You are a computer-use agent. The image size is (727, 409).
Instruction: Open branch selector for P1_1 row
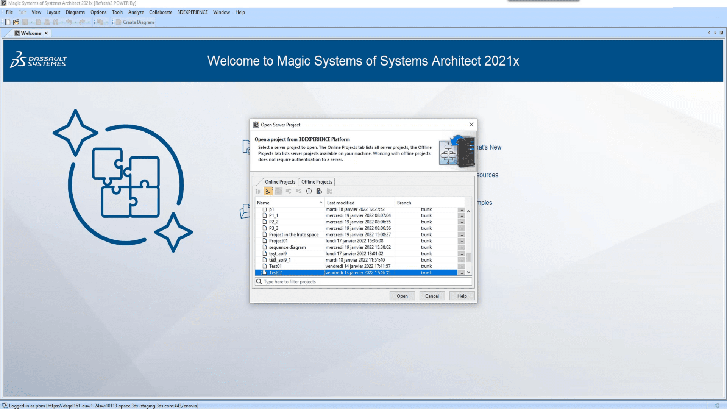[461, 215]
